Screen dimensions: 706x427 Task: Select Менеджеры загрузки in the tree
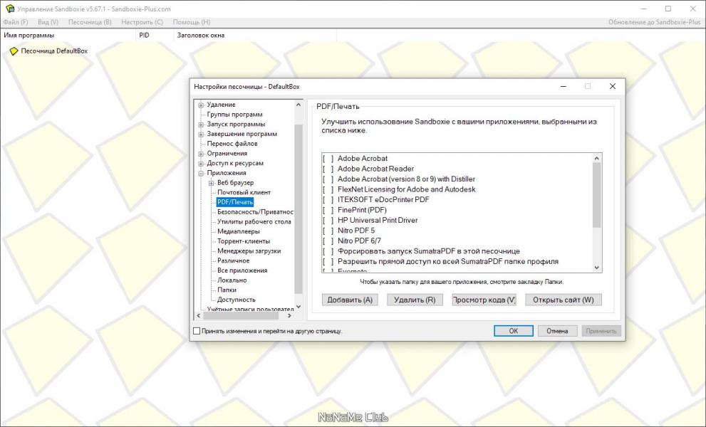(x=249, y=251)
